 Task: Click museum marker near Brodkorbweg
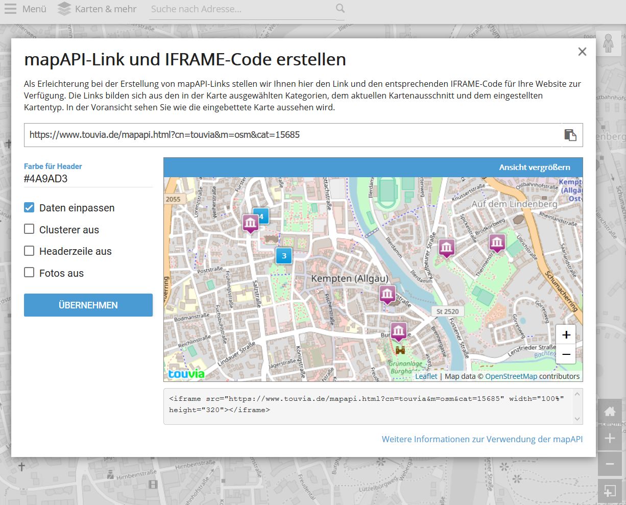pos(497,243)
